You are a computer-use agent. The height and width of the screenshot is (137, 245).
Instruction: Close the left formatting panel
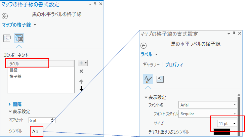click(101, 4)
